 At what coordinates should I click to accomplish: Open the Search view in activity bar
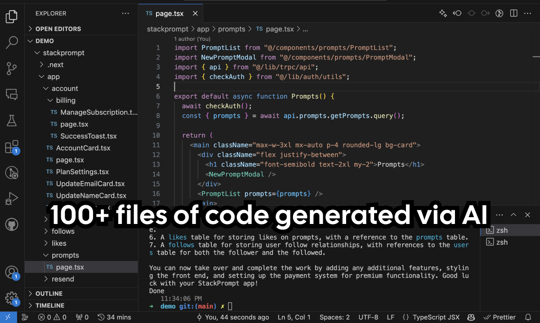pyautogui.click(x=11, y=42)
